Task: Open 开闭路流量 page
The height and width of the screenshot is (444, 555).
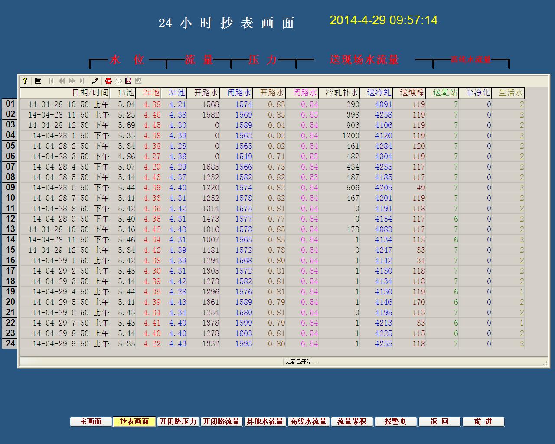Action: [x=221, y=421]
